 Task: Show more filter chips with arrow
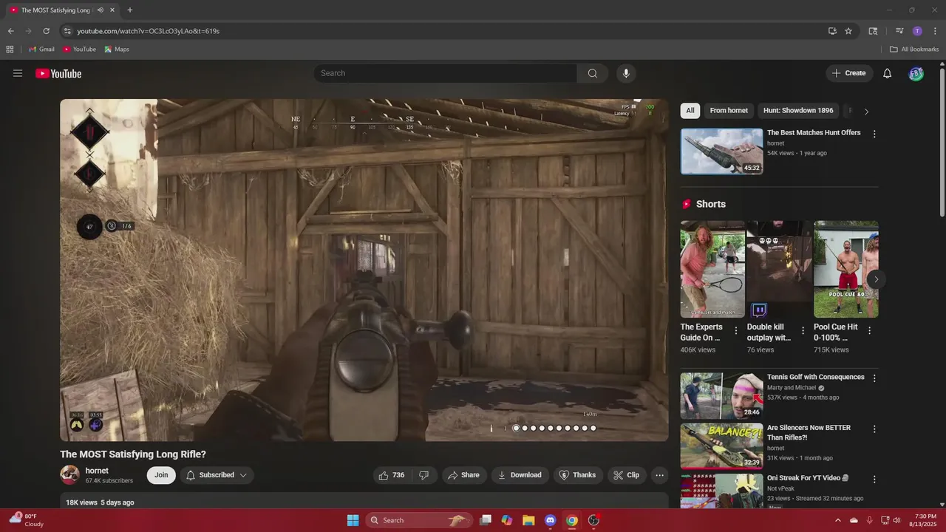click(866, 112)
